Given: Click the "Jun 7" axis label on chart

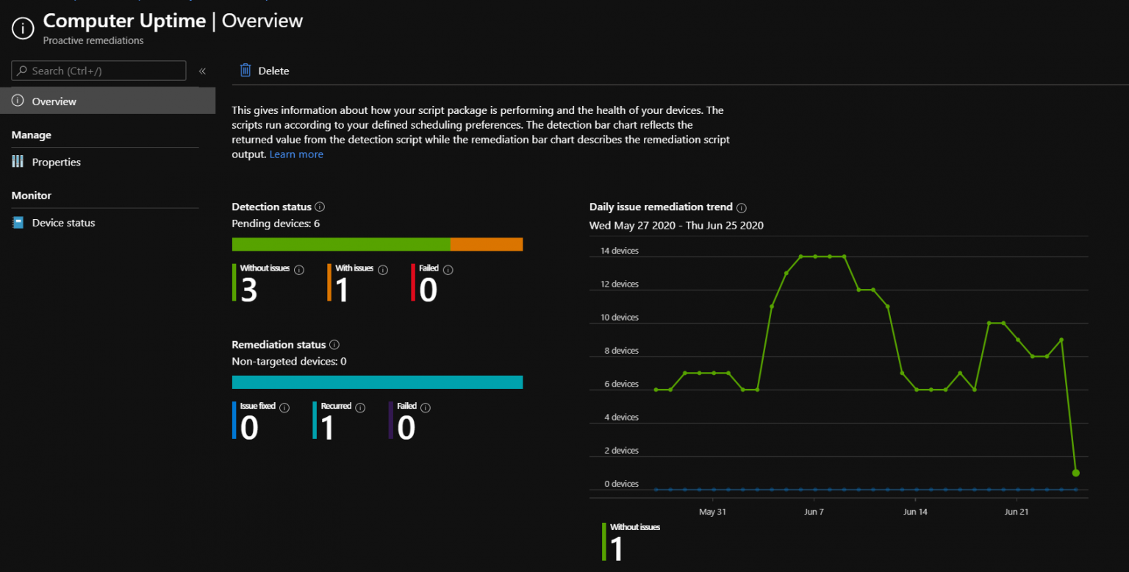Looking at the screenshot, I should [814, 512].
